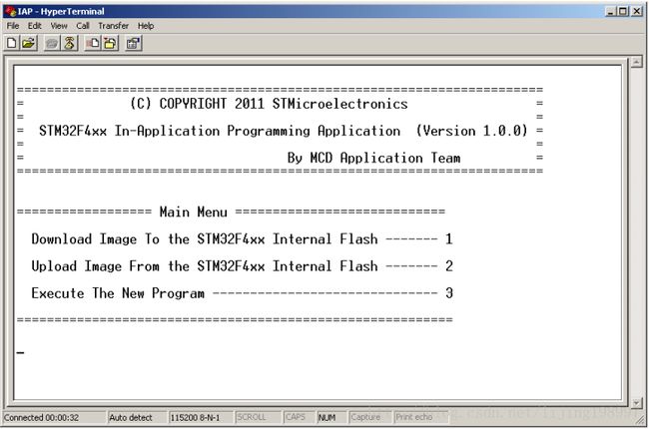The height and width of the screenshot is (429, 649).
Task: Click the Call (connect) phone icon
Action: click(x=52, y=43)
